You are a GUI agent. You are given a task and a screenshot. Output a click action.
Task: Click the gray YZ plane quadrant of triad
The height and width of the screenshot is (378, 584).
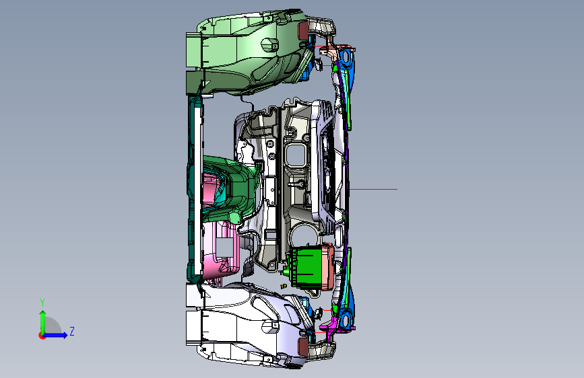pyautogui.click(x=52, y=326)
